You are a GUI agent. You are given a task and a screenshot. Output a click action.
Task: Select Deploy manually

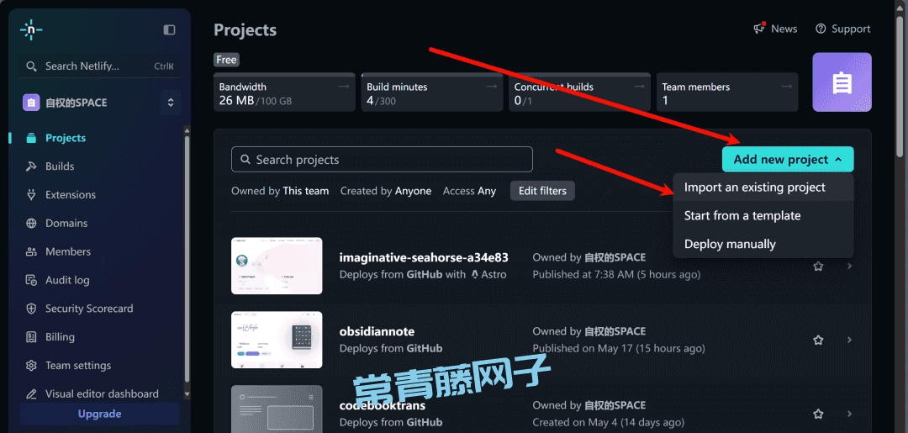pyautogui.click(x=763, y=244)
